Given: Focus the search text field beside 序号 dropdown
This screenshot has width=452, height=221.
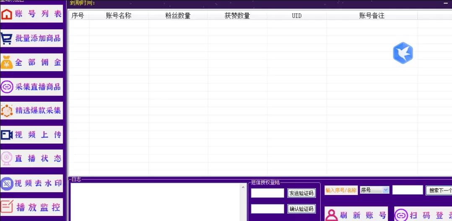Looking at the screenshot, I should coord(407,190).
